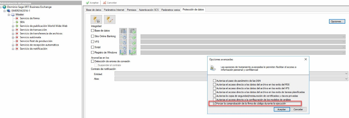Image resolution: width=349 pixels, height=118 pixels.
Task: Expand the Servicio de transacción tree node
Action: (x=13, y=30)
